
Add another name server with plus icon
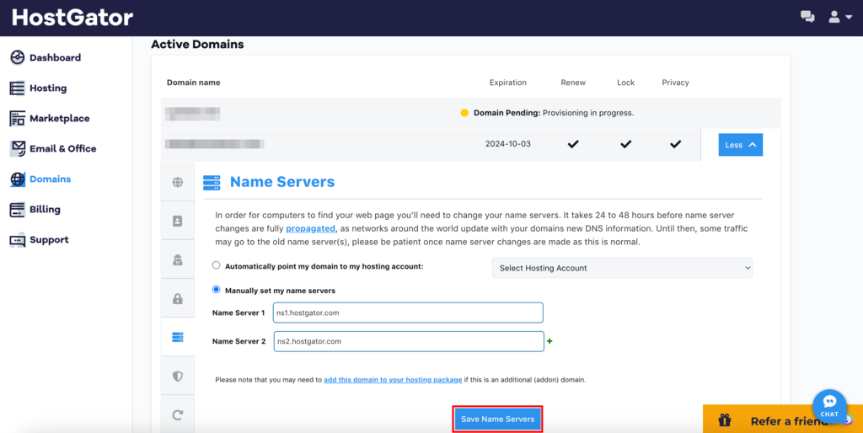tap(549, 341)
